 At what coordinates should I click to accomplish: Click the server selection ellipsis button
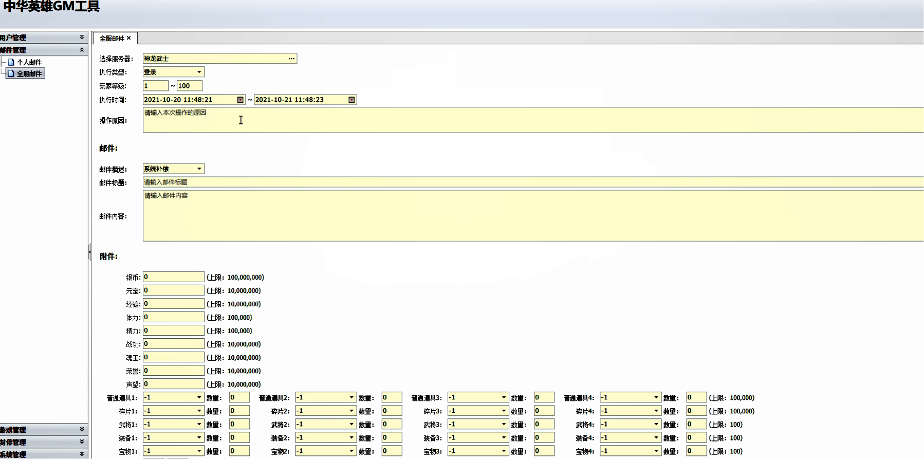point(291,59)
